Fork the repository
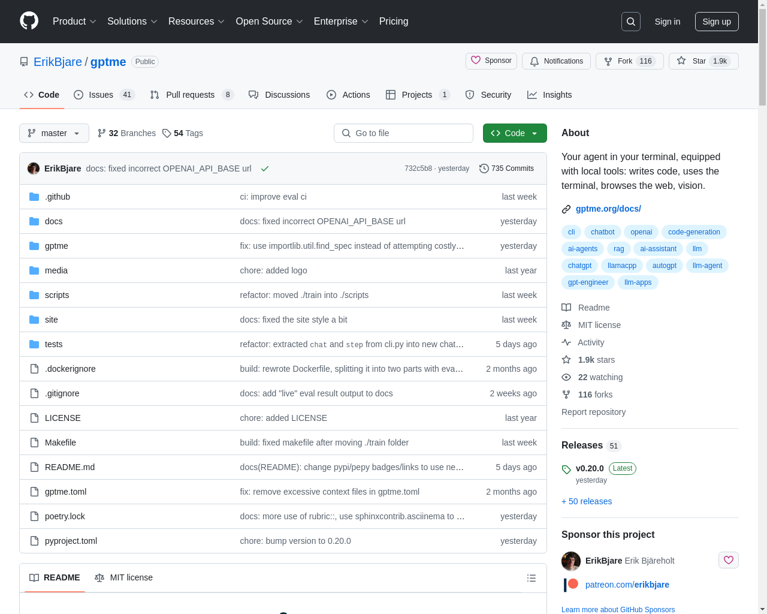The height and width of the screenshot is (614, 767). coord(629,61)
